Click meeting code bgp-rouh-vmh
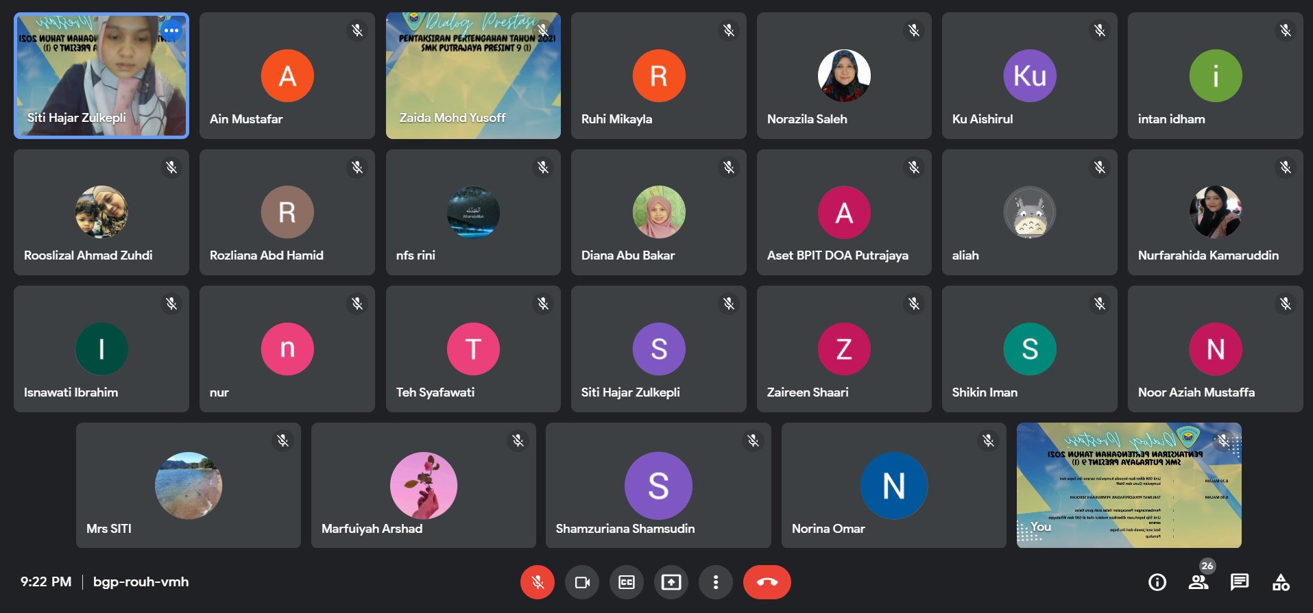This screenshot has height=613, width=1313. click(141, 581)
